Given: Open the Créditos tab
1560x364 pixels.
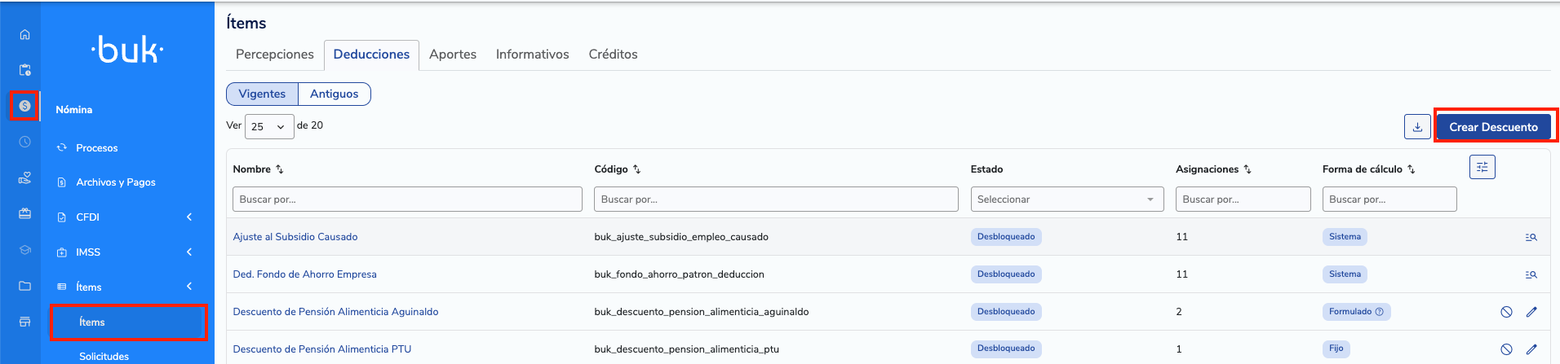Looking at the screenshot, I should click(613, 55).
